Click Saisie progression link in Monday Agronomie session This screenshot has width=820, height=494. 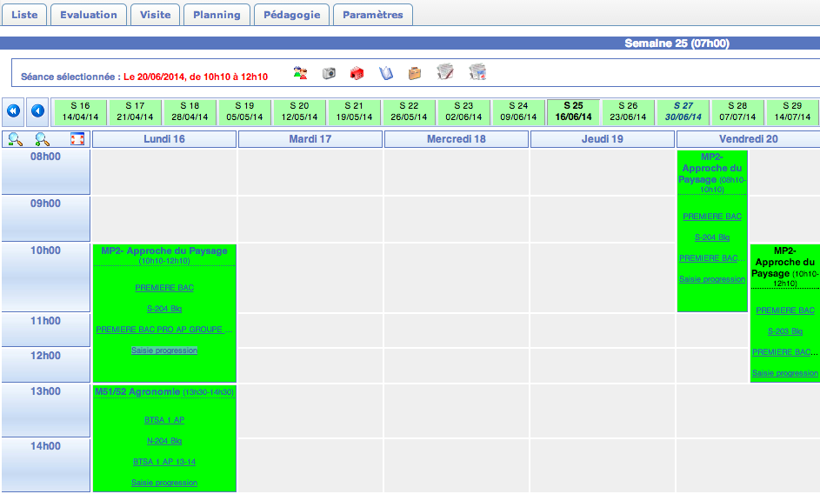(x=164, y=483)
